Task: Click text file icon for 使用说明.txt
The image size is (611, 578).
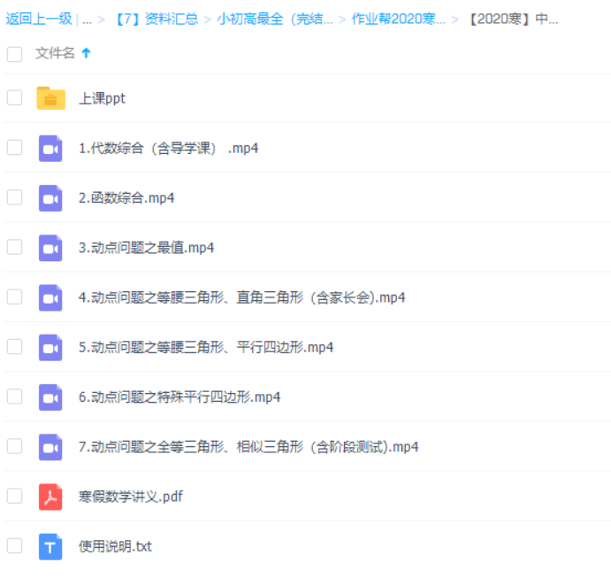Action: pos(50,547)
